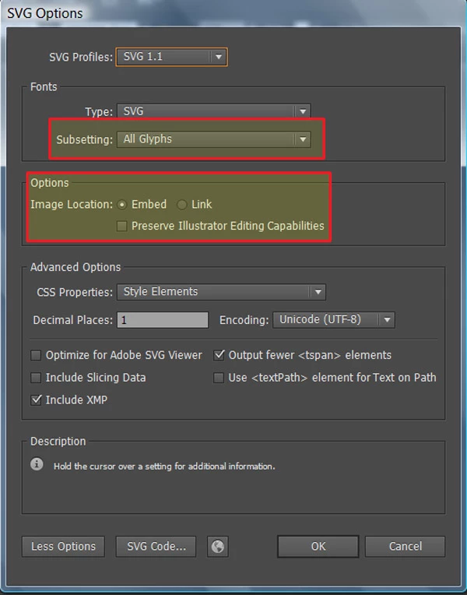Click the 'Hold the cursor over a setting' text
This screenshot has height=595, width=467.
click(164, 466)
